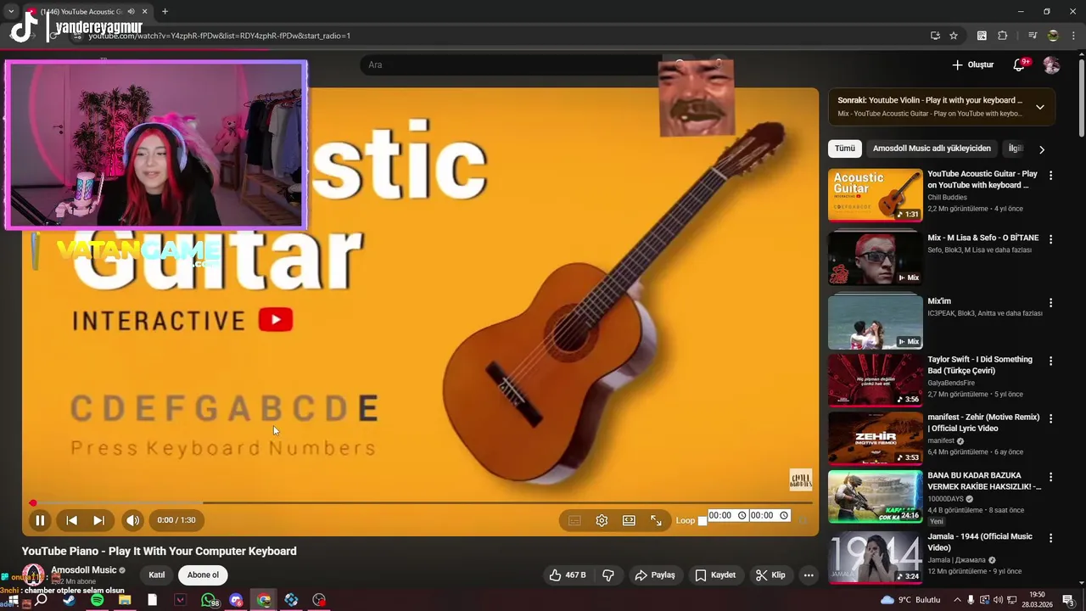Enter fullscreen mode icon
1086x611 pixels.
tap(656, 520)
